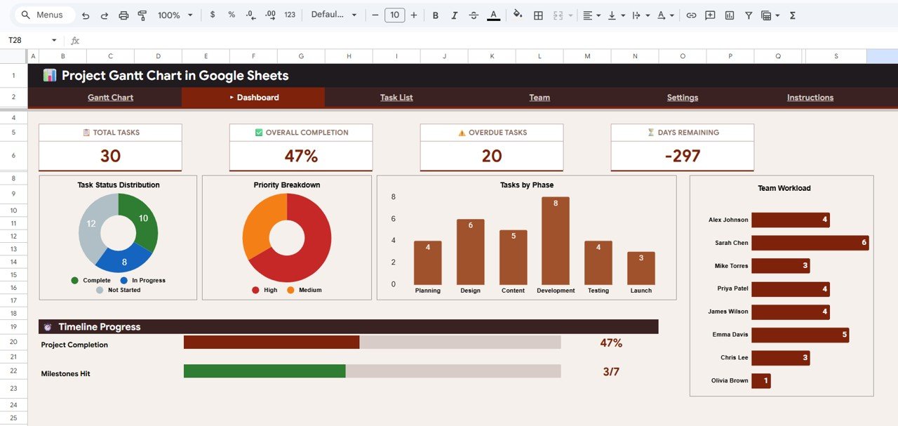Toggle bold formatting on
This screenshot has height=426, width=898.
pos(435,13)
